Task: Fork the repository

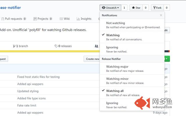Action: pyautogui.click(x=158, y=8)
